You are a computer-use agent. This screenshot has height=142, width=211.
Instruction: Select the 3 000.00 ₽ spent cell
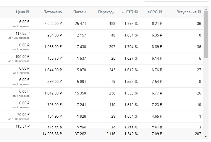click(x=53, y=24)
